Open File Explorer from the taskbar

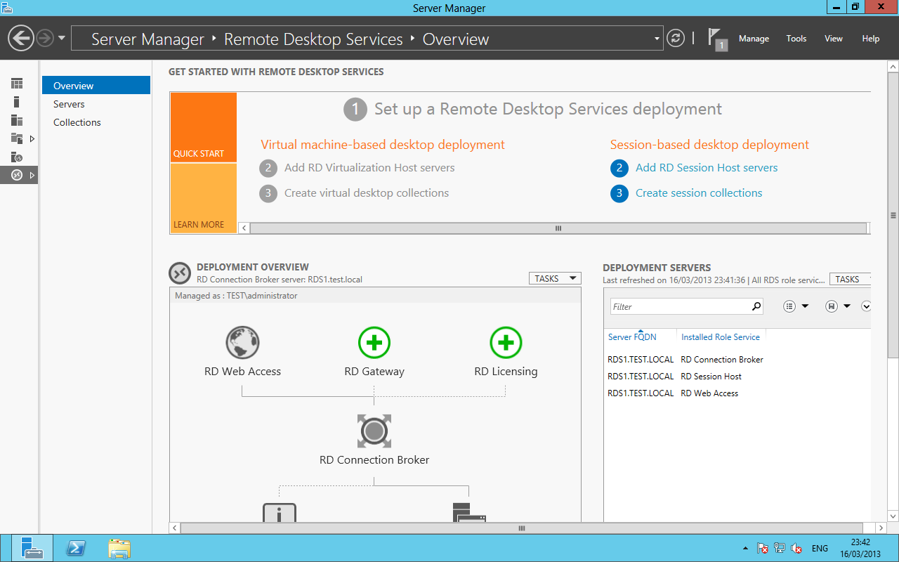click(x=119, y=548)
